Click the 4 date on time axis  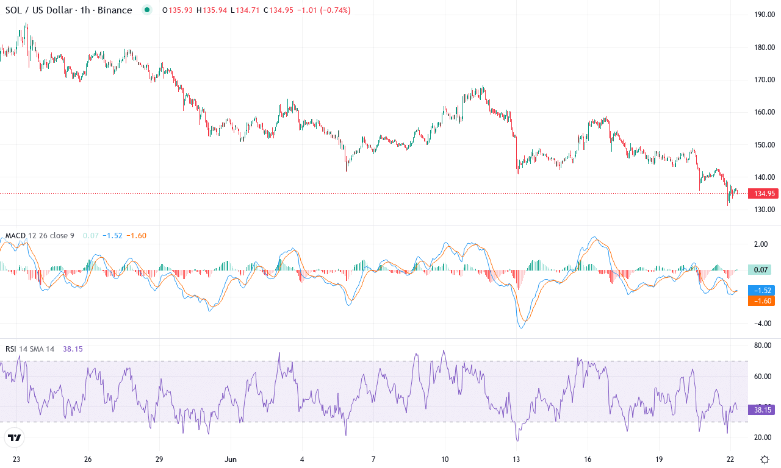302,459
